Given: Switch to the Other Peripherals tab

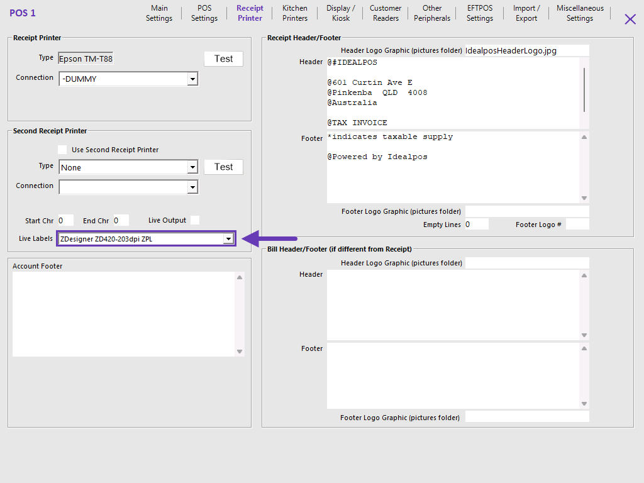Looking at the screenshot, I should (x=432, y=13).
